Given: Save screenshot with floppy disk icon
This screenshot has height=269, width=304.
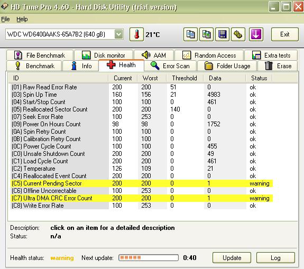Looking at the screenshot, I should (x=222, y=34).
